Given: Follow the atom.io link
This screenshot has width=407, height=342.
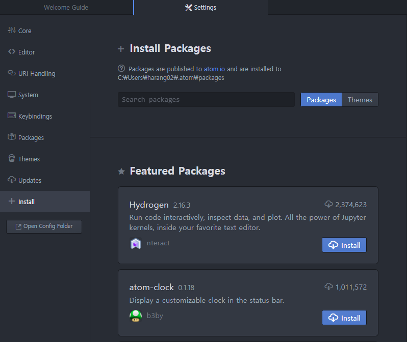Looking at the screenshot, I should [214, 69].
